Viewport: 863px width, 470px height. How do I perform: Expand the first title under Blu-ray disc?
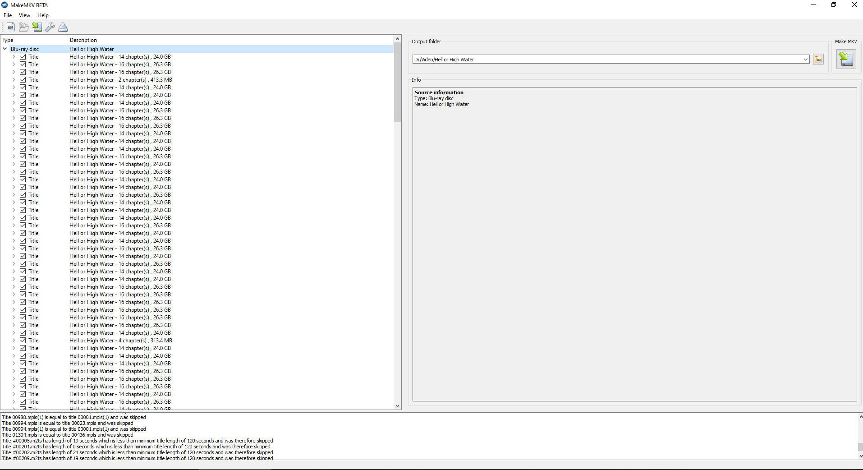tap(14, 57)
